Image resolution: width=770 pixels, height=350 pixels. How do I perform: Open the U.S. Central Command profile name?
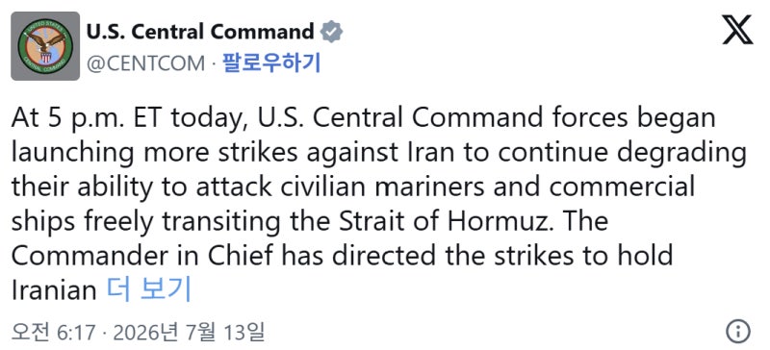click(200, 33)
